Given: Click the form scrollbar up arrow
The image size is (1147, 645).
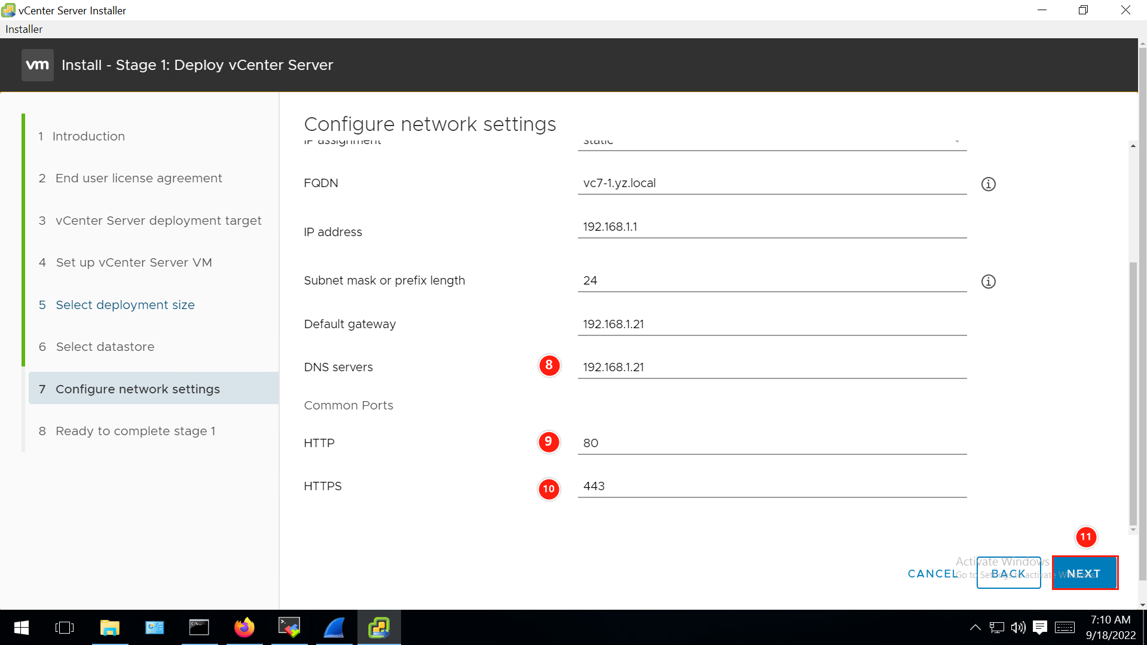Looking at the screenshot, I should point(1133,145).
